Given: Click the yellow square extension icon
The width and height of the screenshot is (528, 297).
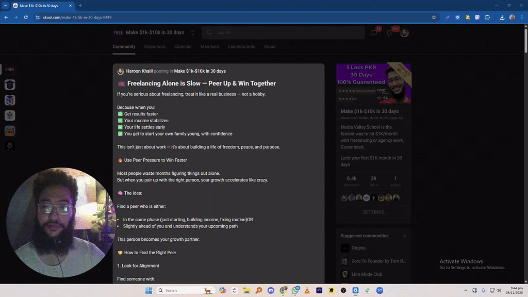Looking at the screenshot, I should coord(467,17).
